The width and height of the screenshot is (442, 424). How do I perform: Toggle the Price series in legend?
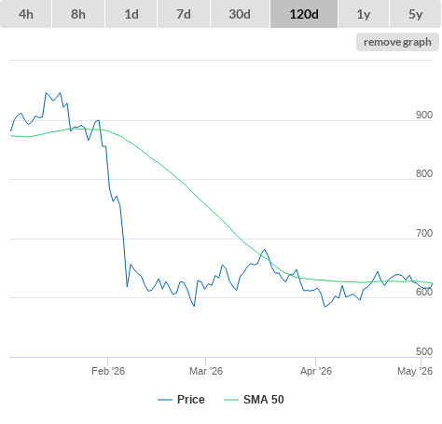coord(190,400)
